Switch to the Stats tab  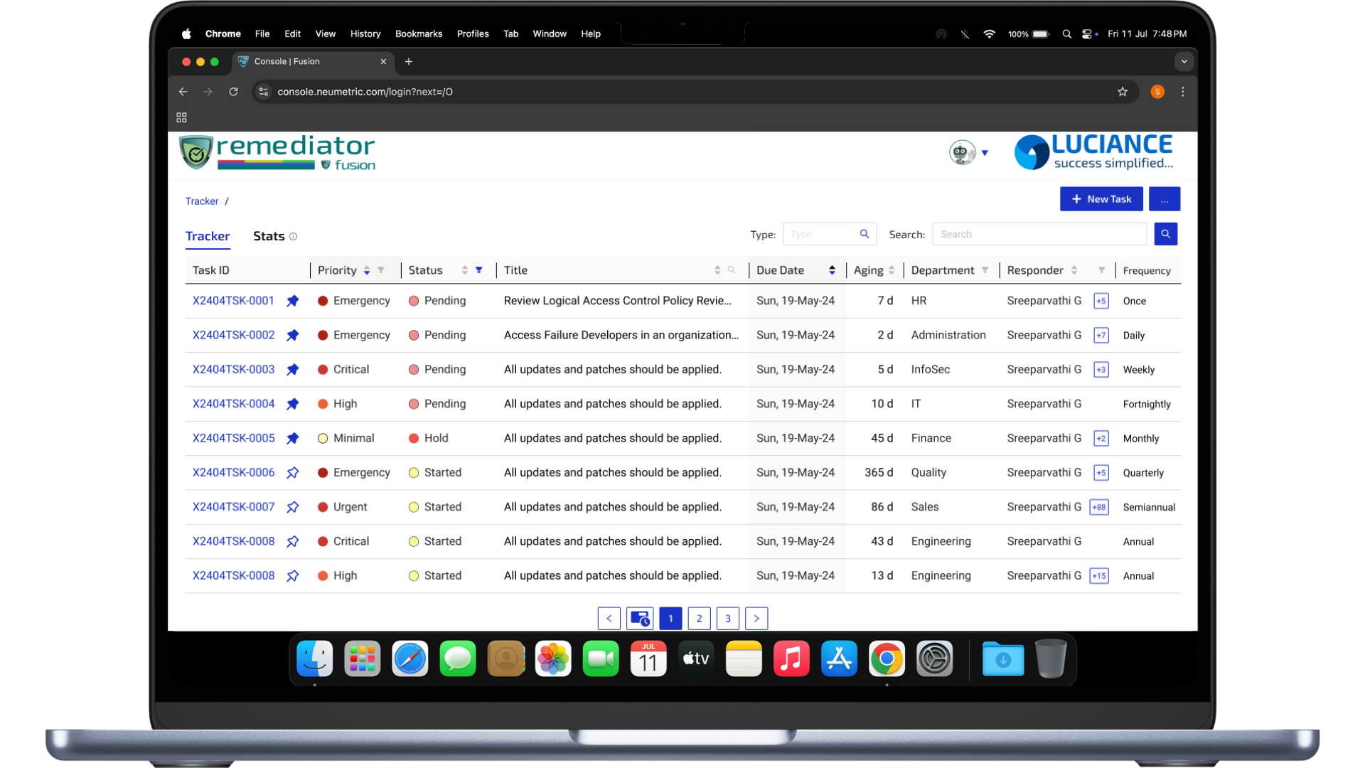click(x=269, y=236)
